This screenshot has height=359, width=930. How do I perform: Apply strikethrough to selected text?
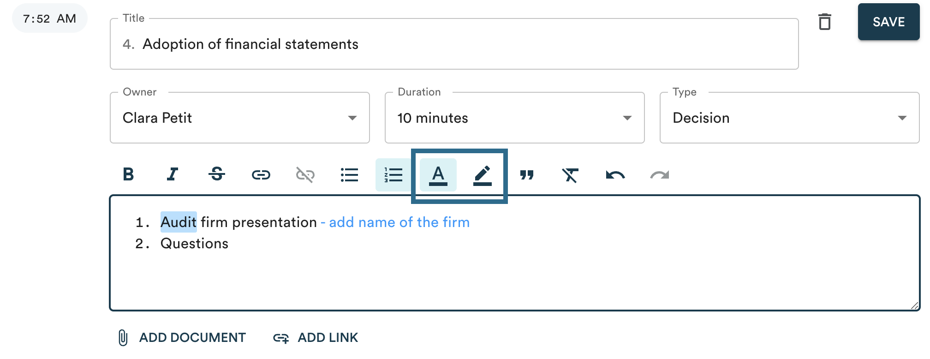[217, 174]
